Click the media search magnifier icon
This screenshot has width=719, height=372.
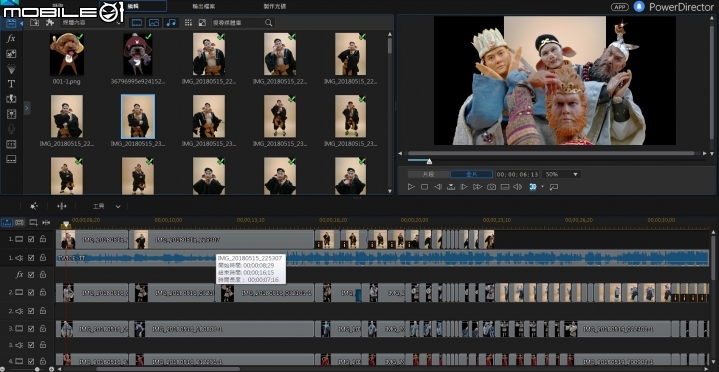(269, 23)
